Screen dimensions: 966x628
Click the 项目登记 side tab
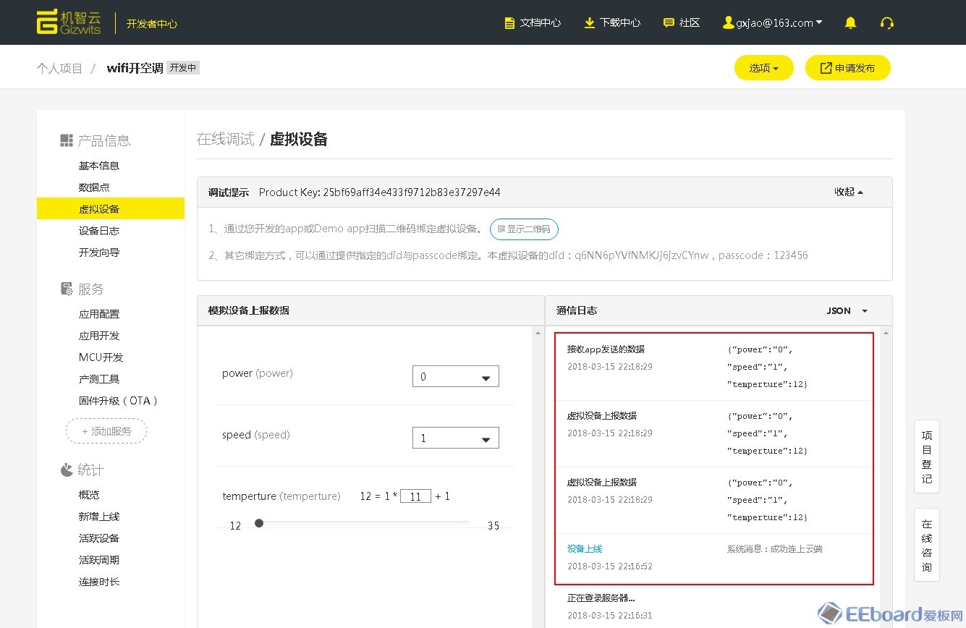click(x=927, y=457)
